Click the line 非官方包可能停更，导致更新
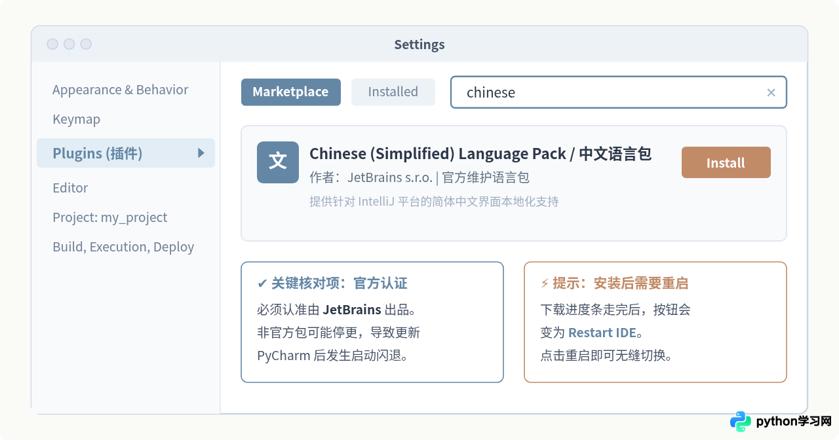This screenshot has height=440, width=839. click(x=338, y=333)
